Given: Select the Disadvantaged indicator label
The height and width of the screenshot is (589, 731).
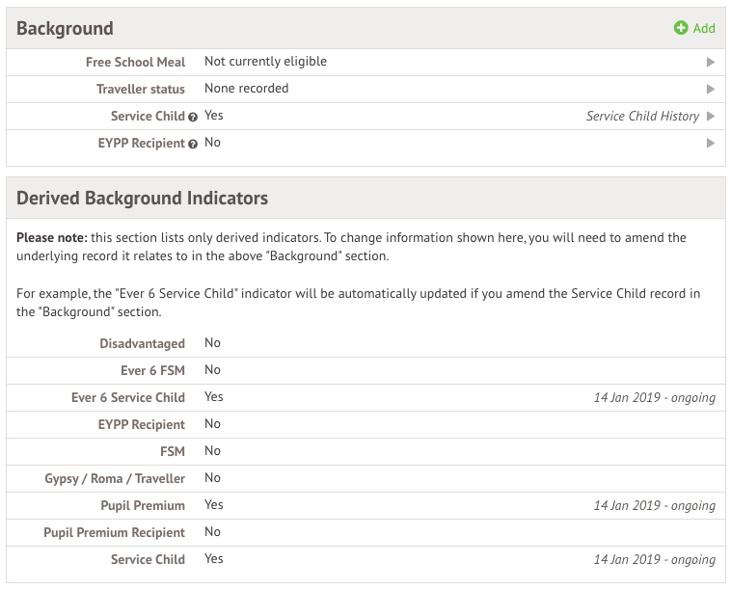Looking at the screenshot, I should pos(142,343).
